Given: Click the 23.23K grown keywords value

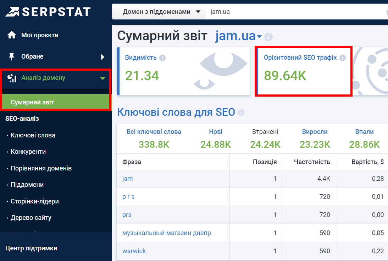Looking at the screenshot, I should pos(315,145).
